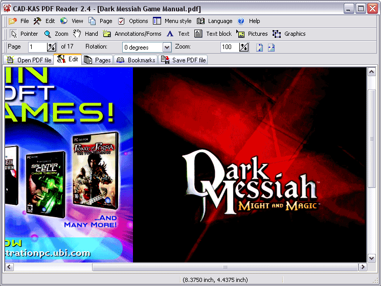Viewport: 381px width, 286px height.
Task: Select the Zoom magnifier tool
Action: point(56,34)
